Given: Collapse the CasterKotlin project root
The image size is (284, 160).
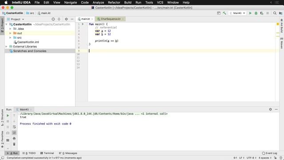Looking at the screenshot, I should 7,24.
